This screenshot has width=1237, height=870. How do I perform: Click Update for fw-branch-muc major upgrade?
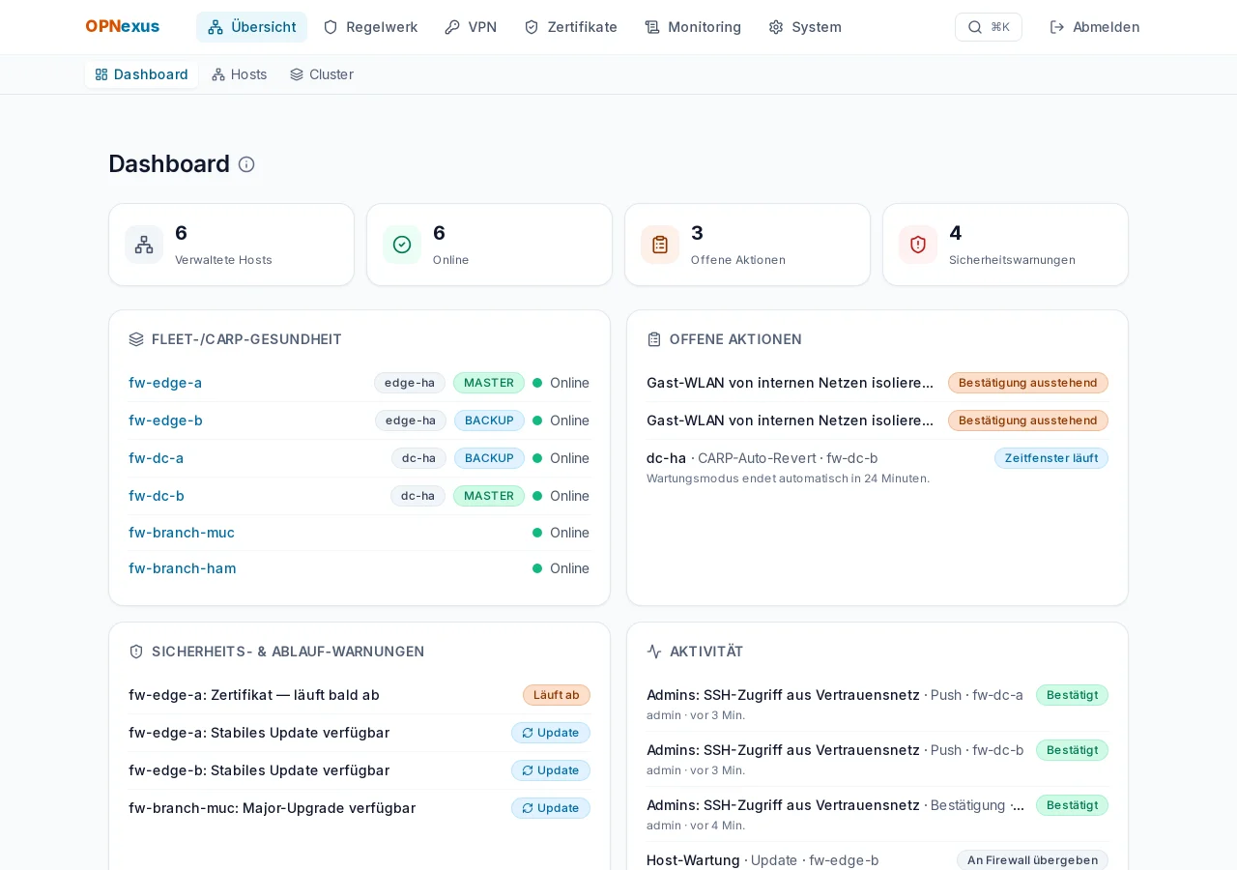[x=551, y=808]
